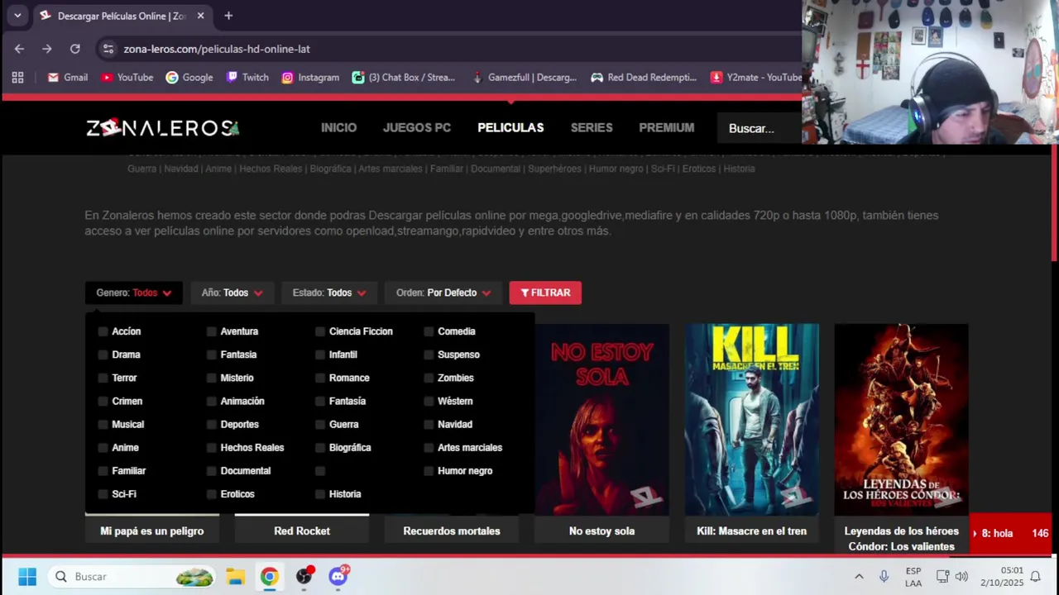
Task: Show hidden system tray icons
Action: [859, 576]
